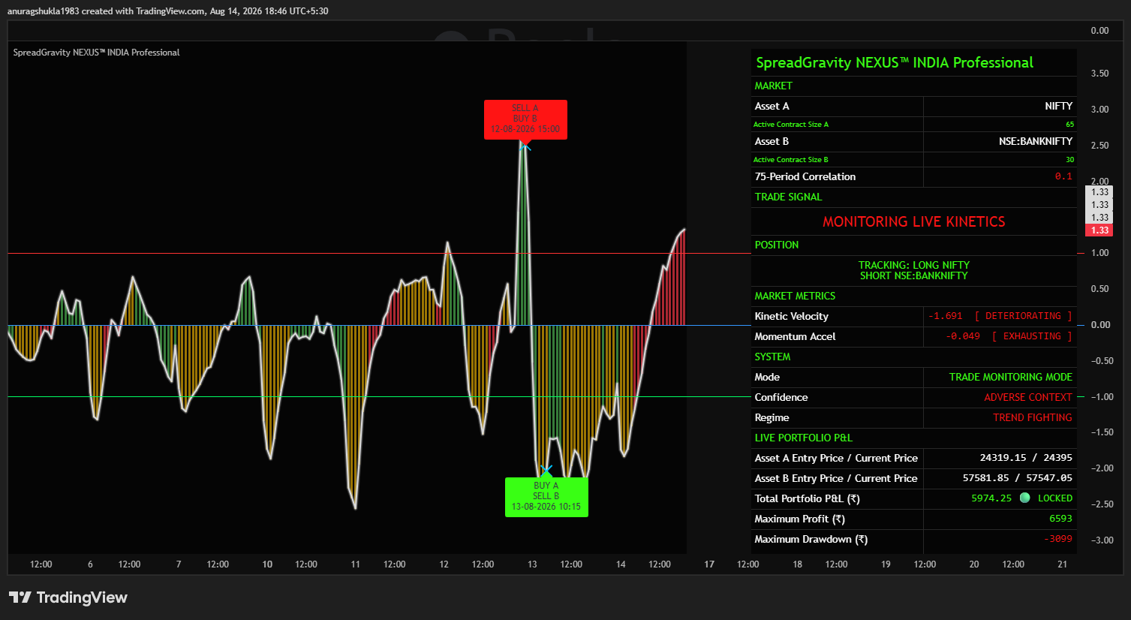Click the TradingView logo at the bottom
The image size is (1131, 620).
(68, 597)
